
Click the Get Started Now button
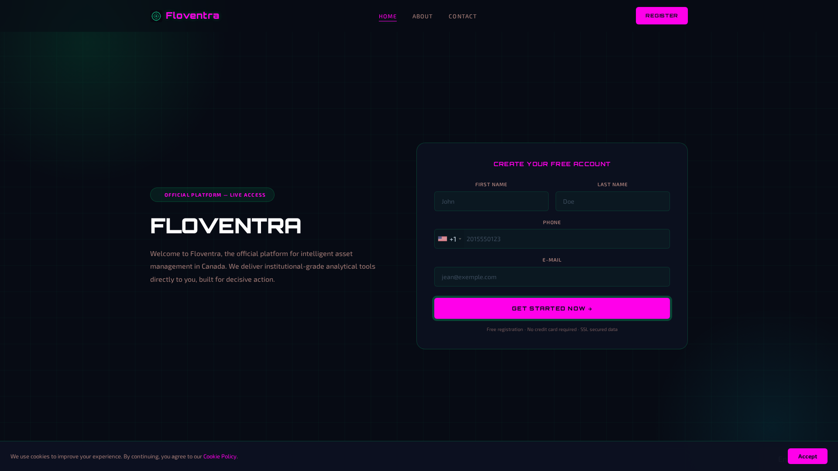552,308
